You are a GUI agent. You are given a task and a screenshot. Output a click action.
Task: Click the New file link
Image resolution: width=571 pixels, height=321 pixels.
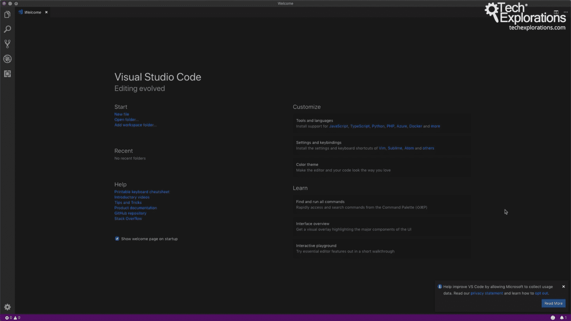(122, 114)
